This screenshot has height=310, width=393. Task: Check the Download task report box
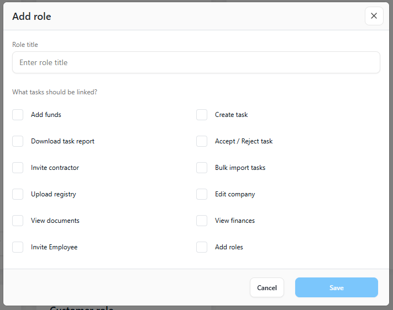pos(18,141)
